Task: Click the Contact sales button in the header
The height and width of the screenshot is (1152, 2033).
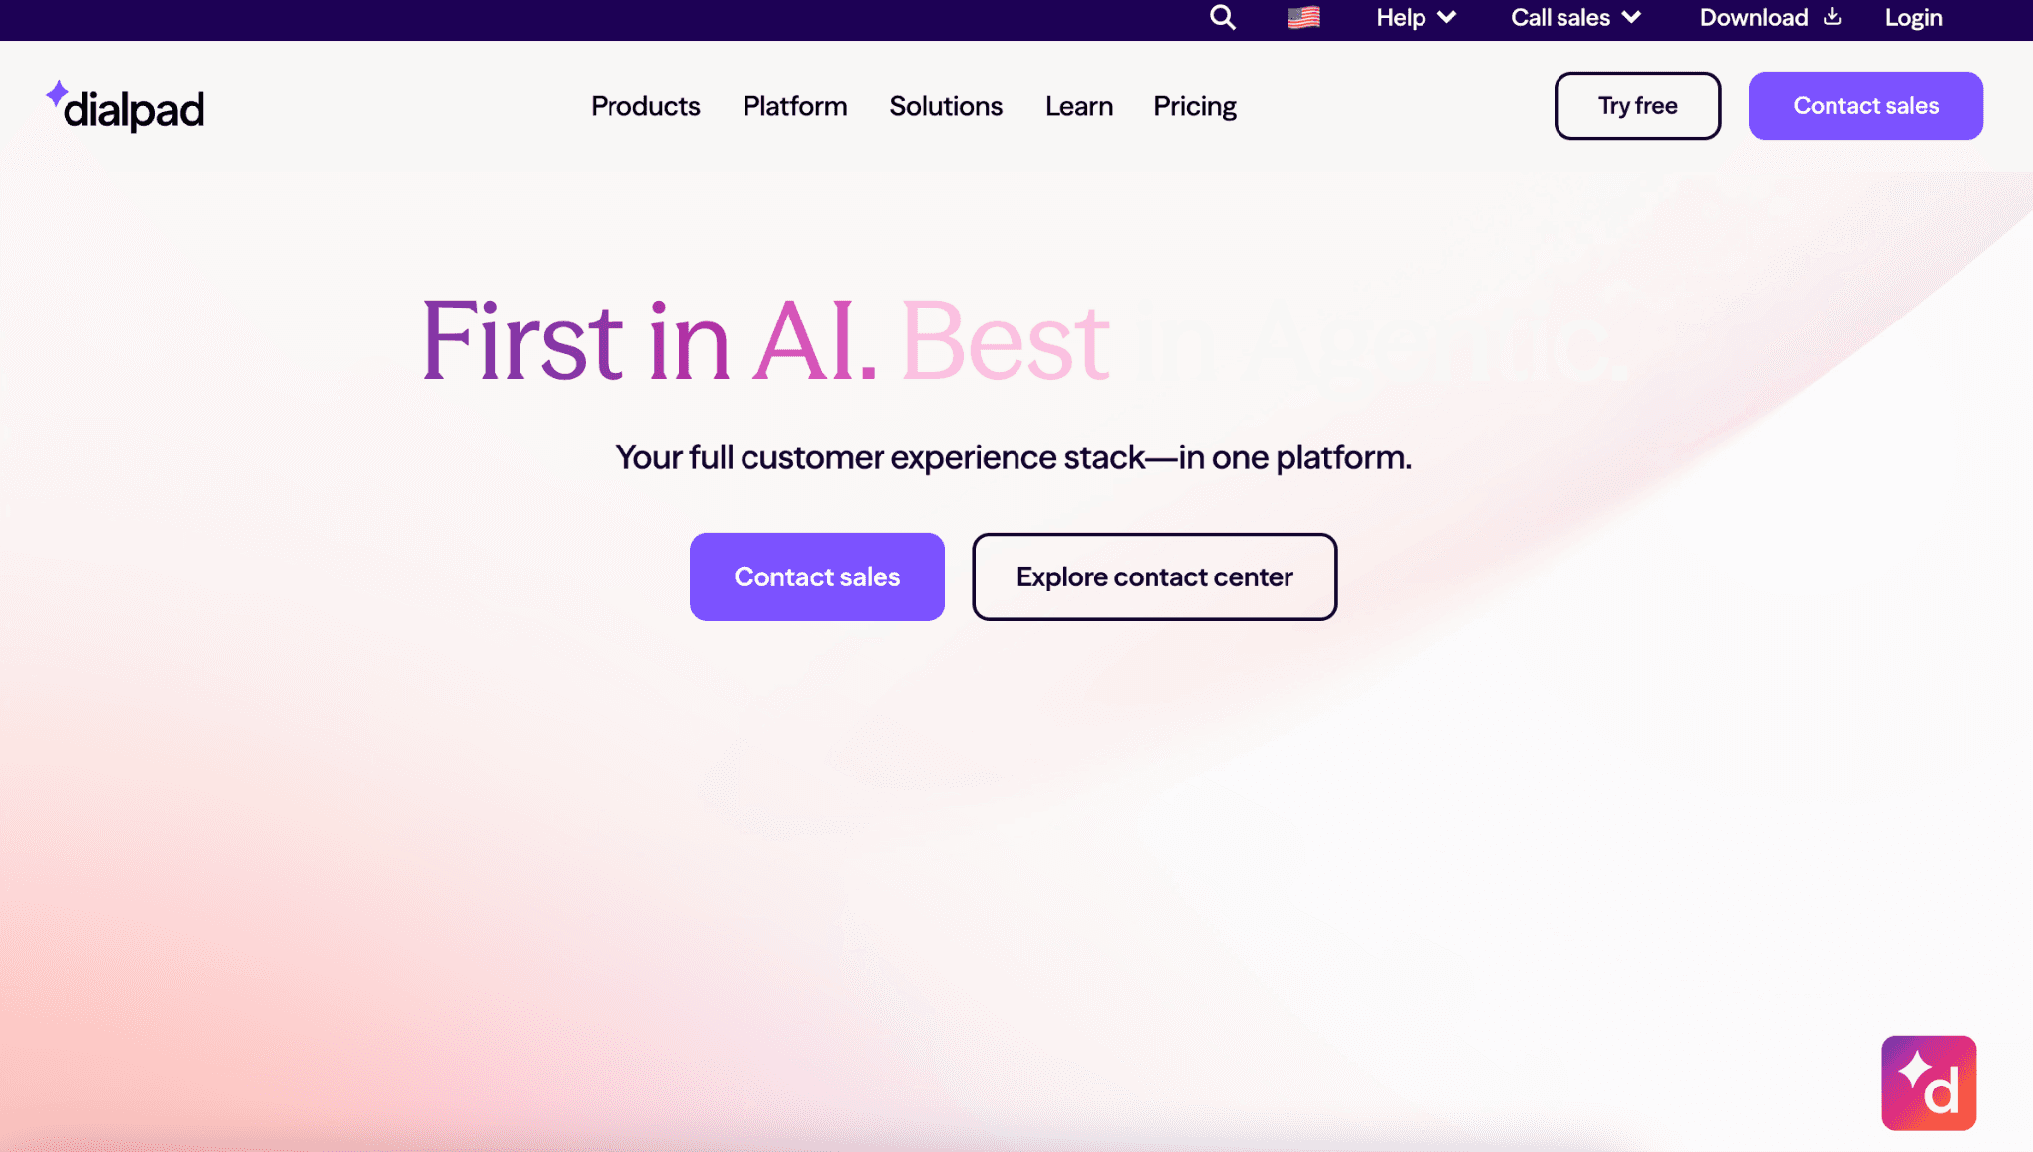Action: coord(1865,105)
